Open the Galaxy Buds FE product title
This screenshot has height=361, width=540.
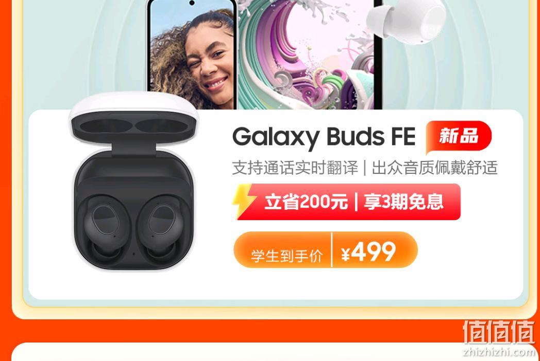point(324,137)
